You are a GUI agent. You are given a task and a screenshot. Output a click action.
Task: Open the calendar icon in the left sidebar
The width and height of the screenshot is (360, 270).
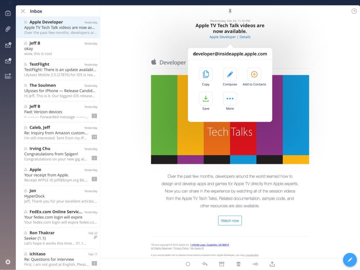[8, 13]
